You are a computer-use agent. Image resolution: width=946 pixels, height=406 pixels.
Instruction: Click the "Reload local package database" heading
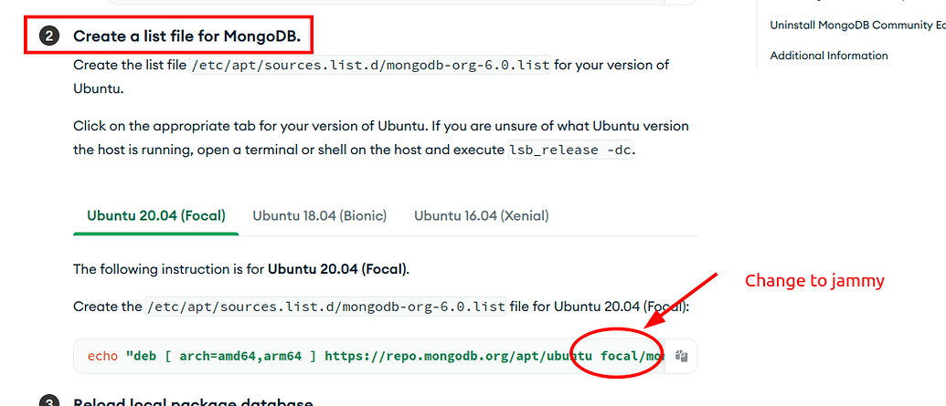193,402
